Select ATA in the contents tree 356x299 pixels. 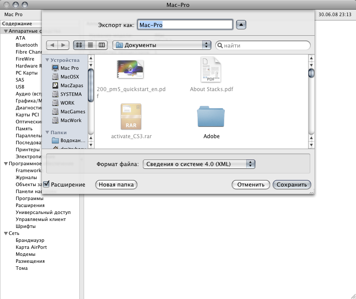coord(20,38)
